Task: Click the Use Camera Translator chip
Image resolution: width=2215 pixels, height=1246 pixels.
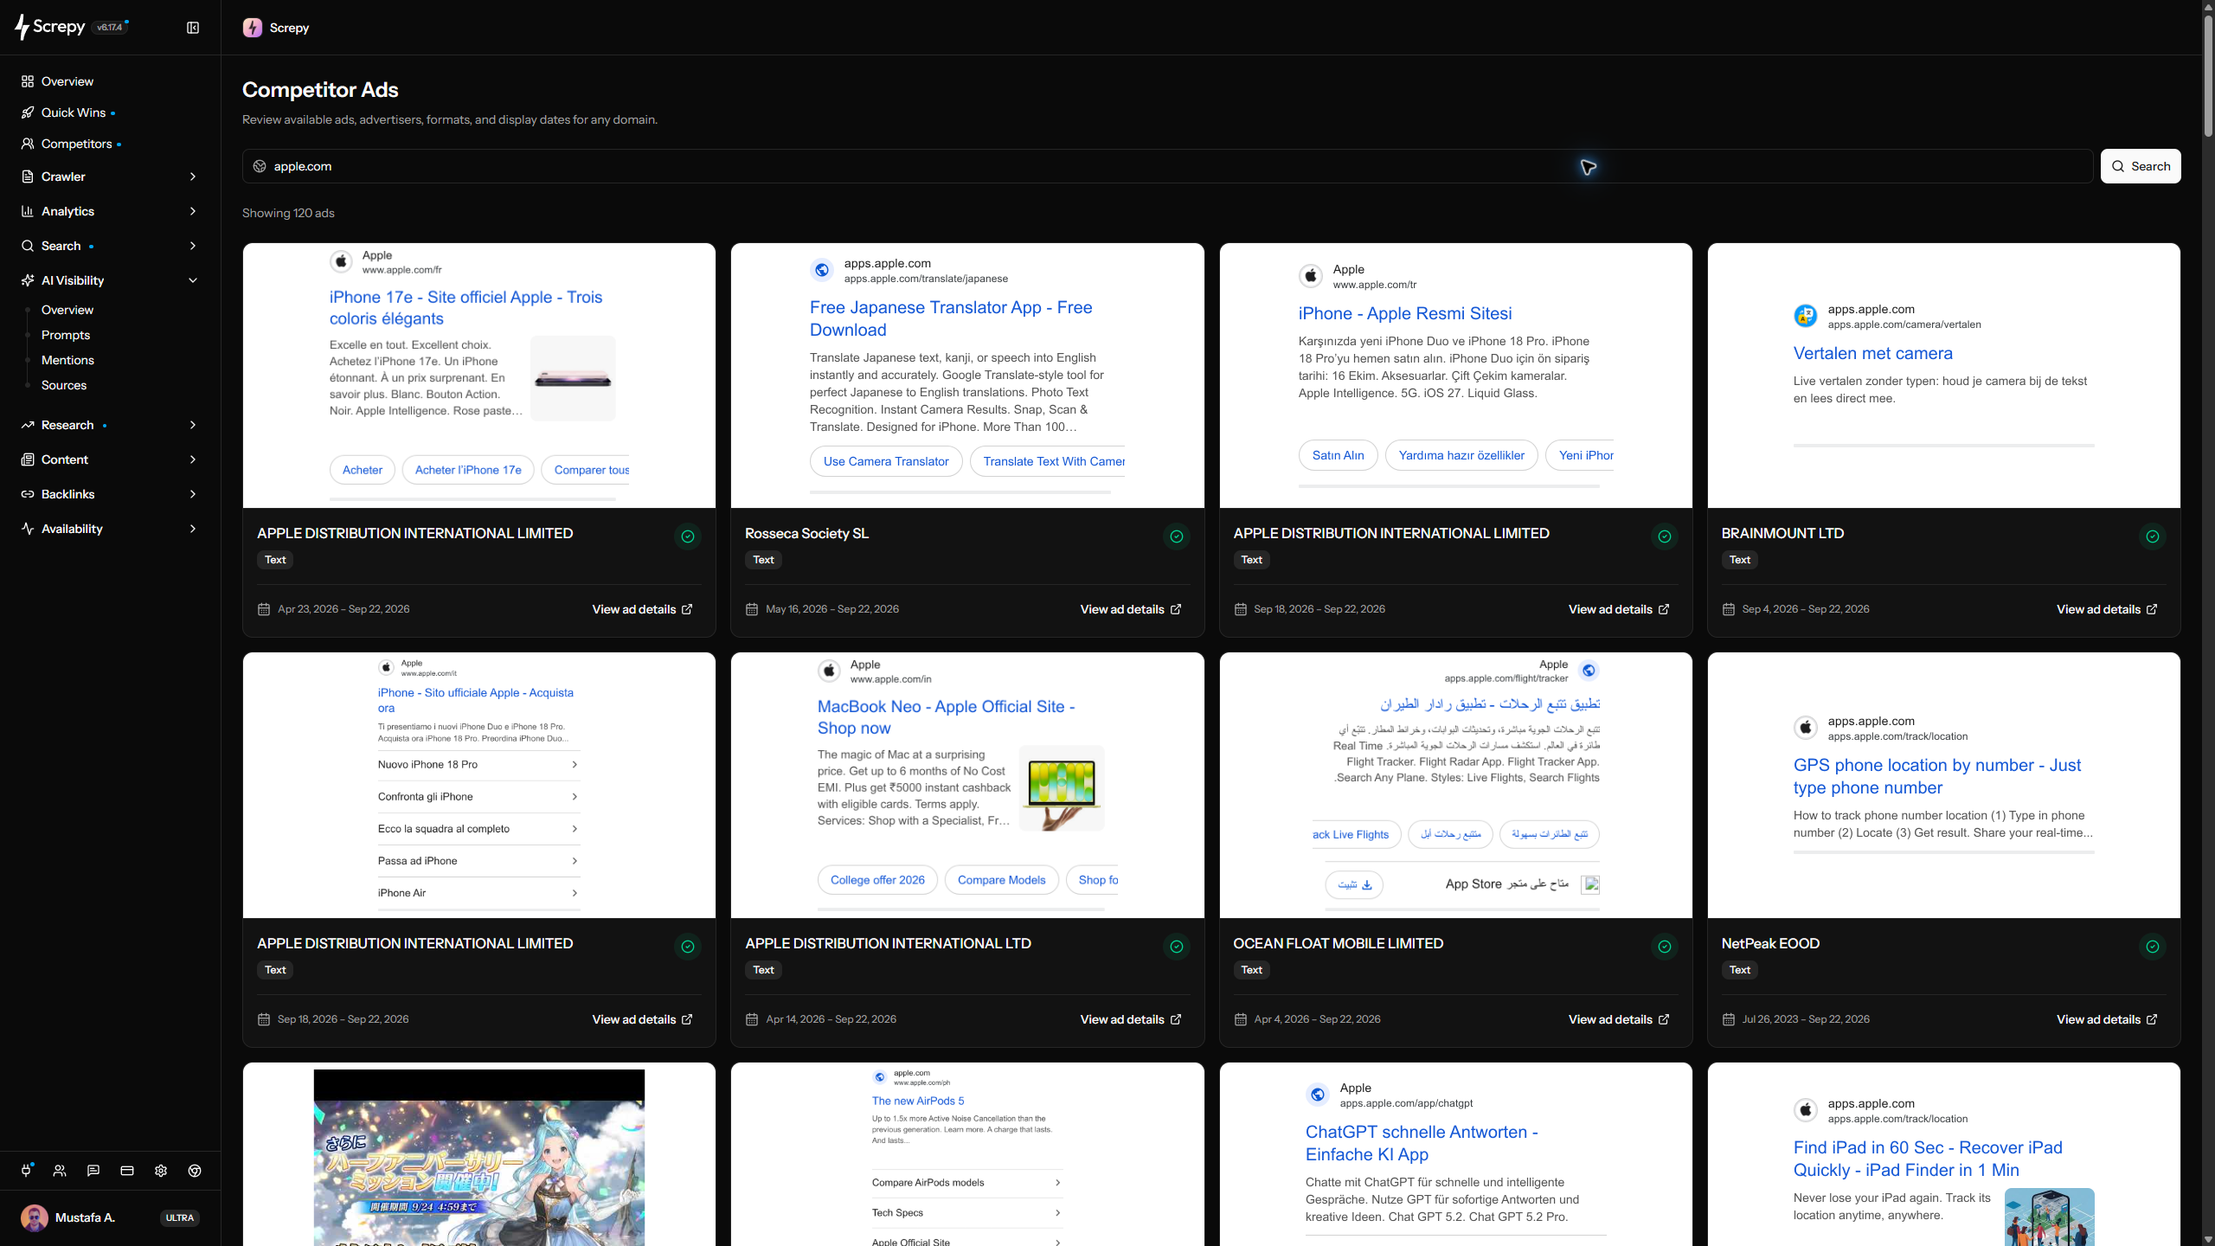Action: (x=886, y=461)
